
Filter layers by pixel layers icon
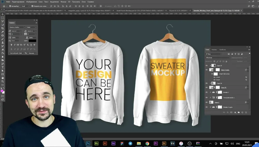click(229, 54)
